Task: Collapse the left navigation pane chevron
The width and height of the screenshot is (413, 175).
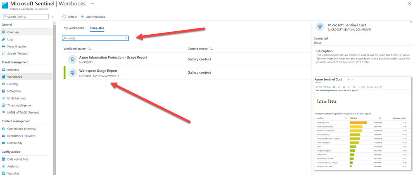Action: (x=52, y=17)
